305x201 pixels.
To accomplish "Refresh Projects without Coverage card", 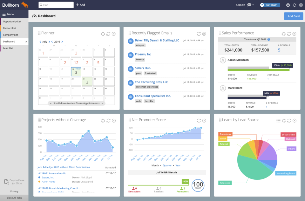I will point(109,121).
